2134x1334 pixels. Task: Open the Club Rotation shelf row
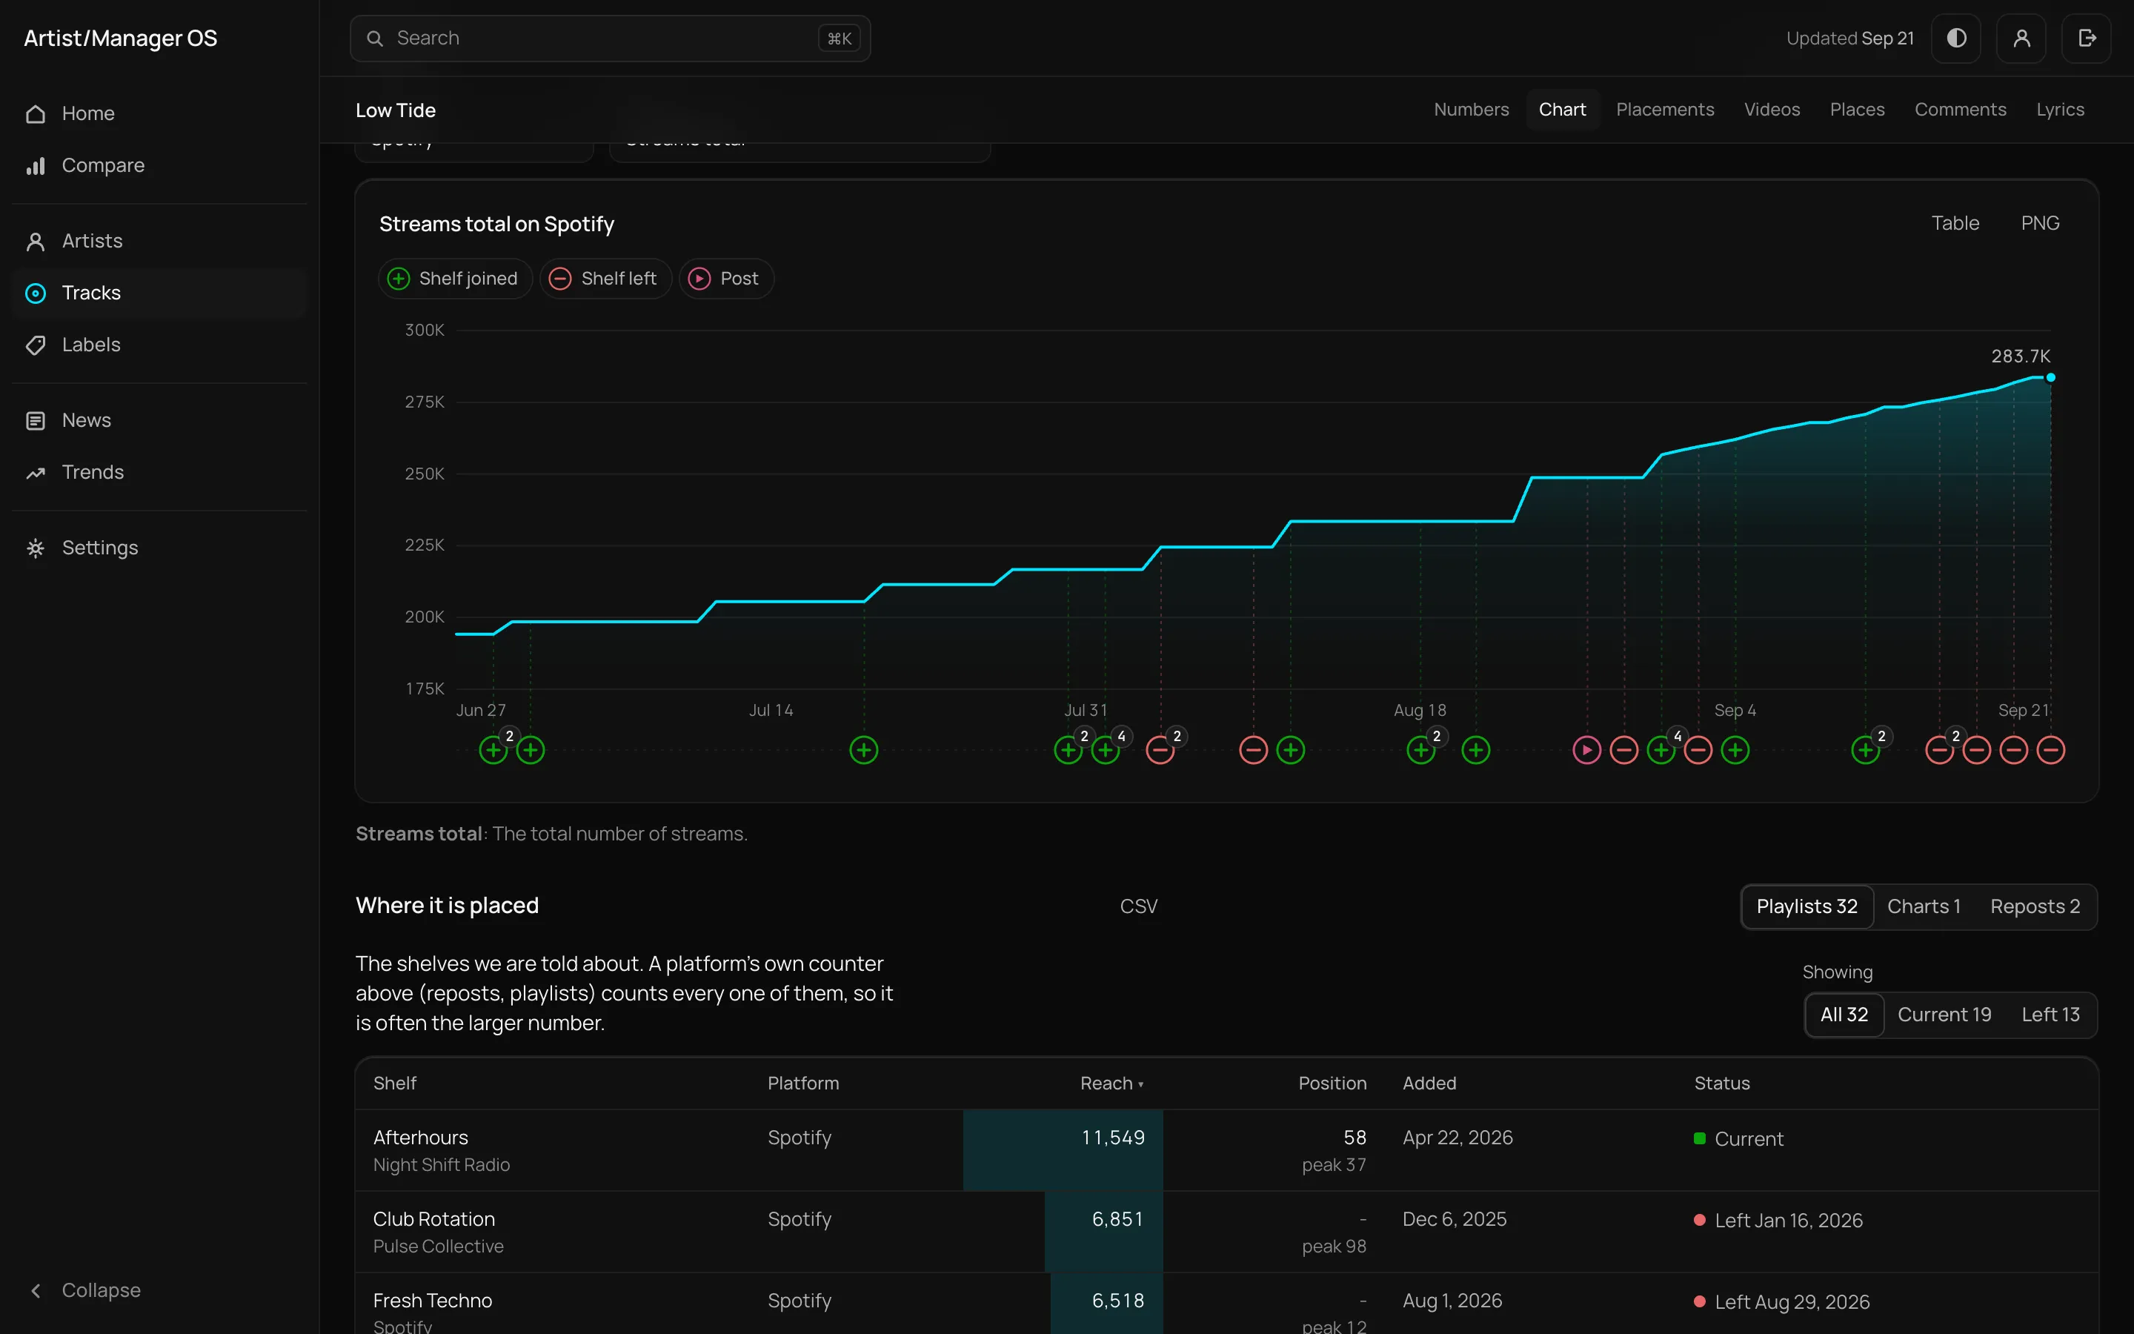coord(1226,1232)
